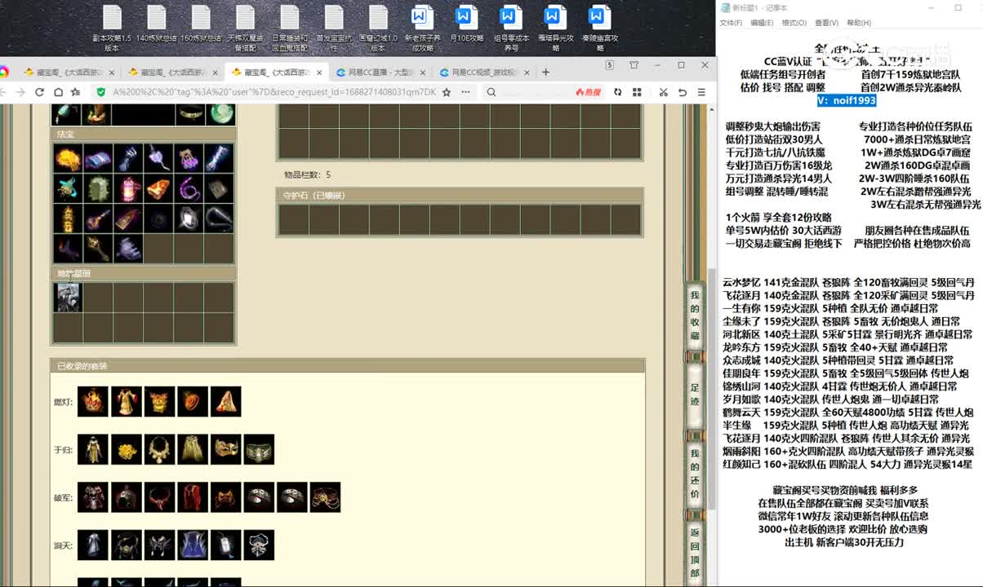
Task: Open Notepad 编辑(E) menu
Action: (x=762, y=23)
